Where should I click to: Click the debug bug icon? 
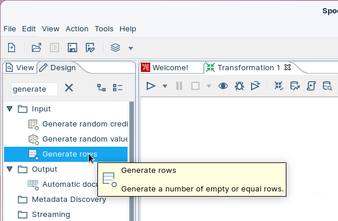point(239,86)
